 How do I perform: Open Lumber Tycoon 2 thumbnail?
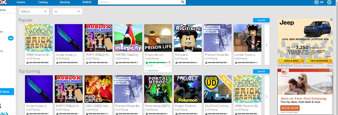click(248, 38)
